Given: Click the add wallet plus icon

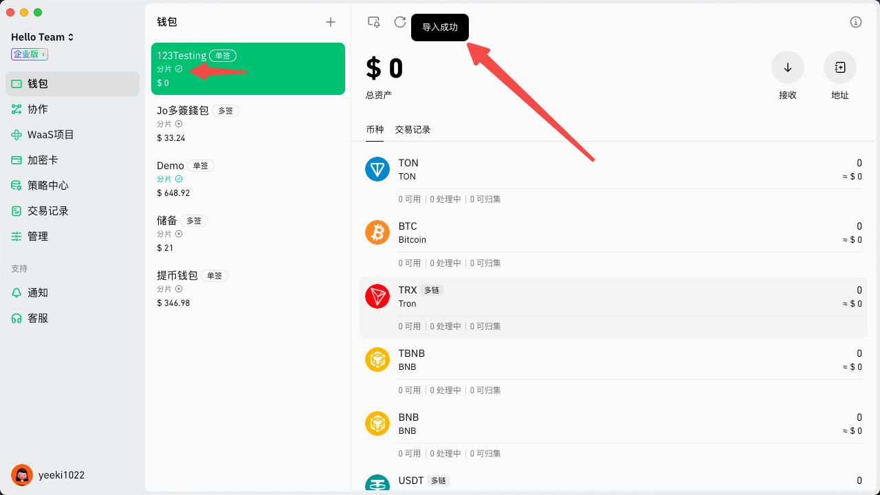Looking at the screenshot, I should coord(331,22).
